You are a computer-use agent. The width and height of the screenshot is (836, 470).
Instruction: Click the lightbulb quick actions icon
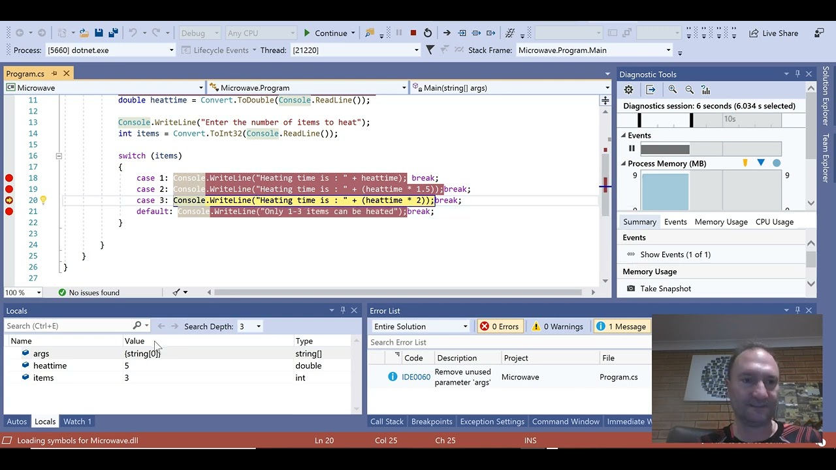click(43, 200)
